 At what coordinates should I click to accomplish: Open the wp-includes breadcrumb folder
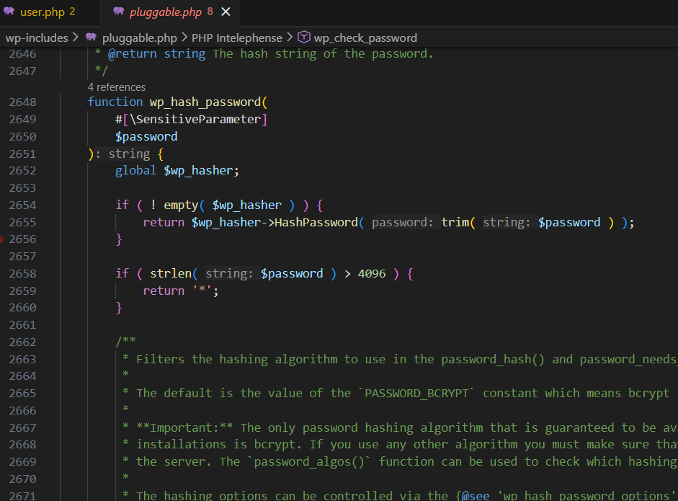37,37
